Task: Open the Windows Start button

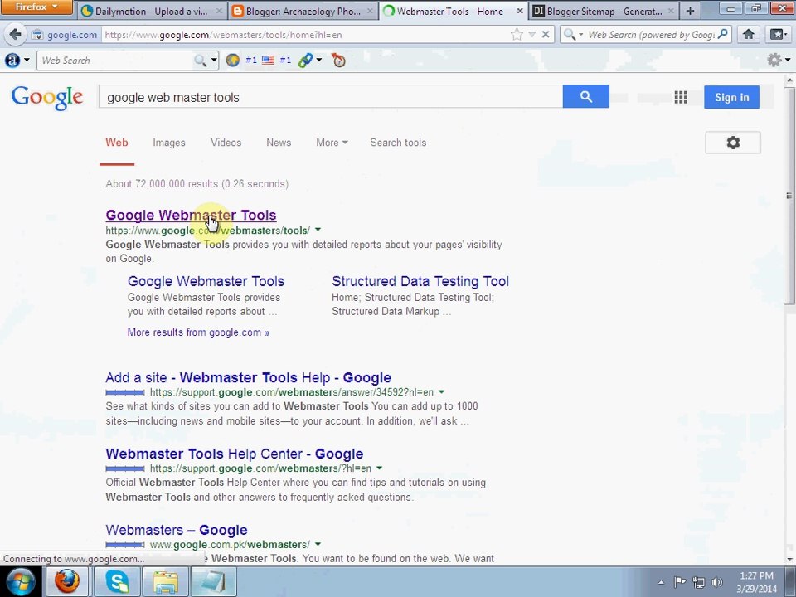Action: [x=20, y=582]
